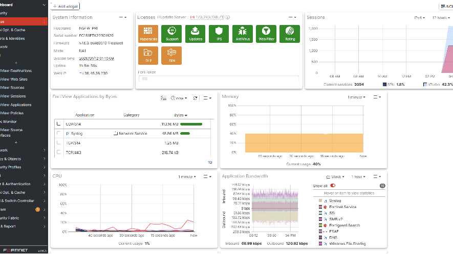This screenshot has height=254, width=453.
Task: Refresh the FortiView Applications widget
Action: (x=195, y=97)
